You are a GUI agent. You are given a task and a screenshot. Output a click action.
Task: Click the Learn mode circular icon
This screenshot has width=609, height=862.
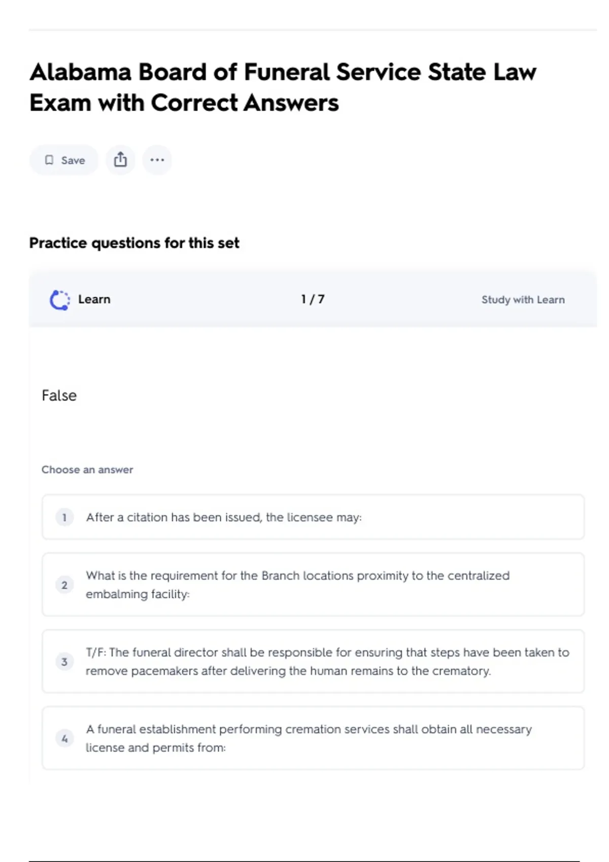tap(59, 300)
